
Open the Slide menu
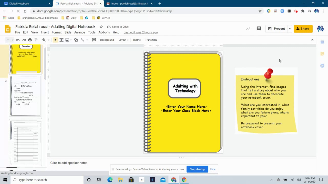tap(68, 32)
